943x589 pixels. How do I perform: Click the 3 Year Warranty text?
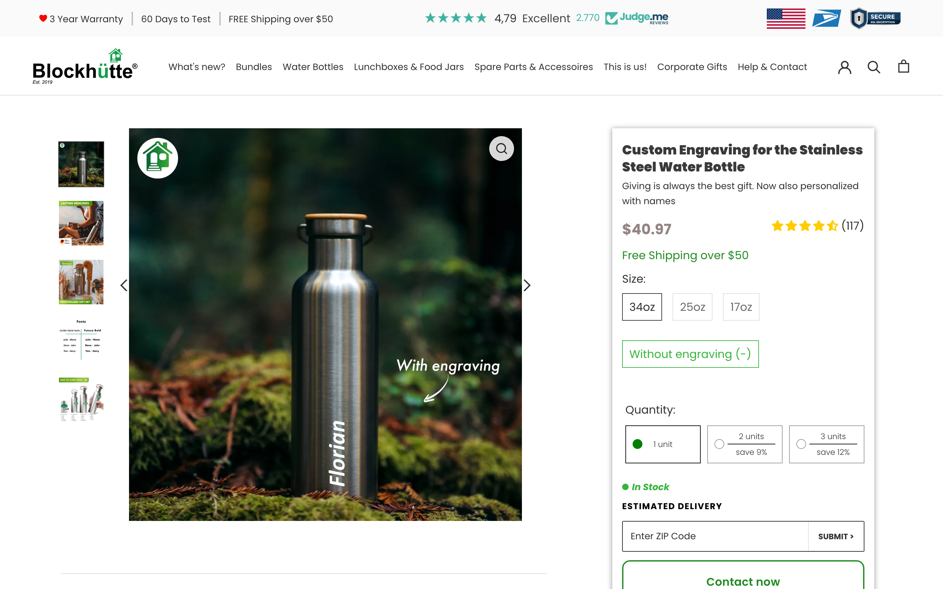pyautogui.click(x=86, y=19)
